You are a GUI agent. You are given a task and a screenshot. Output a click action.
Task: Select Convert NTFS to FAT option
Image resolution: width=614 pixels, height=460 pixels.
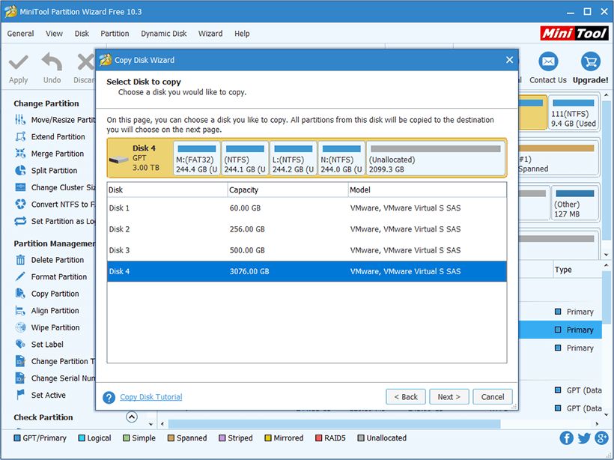(55, 204)
